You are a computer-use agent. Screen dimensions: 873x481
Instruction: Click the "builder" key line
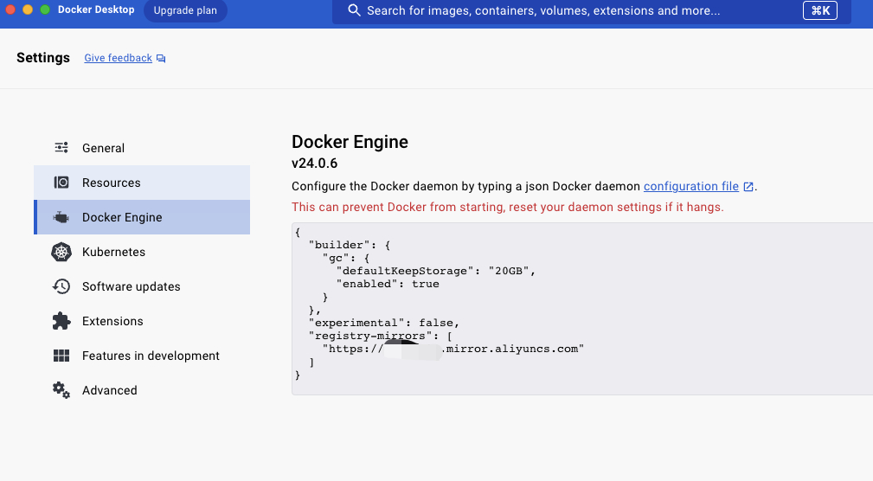(x=350, y=245)
